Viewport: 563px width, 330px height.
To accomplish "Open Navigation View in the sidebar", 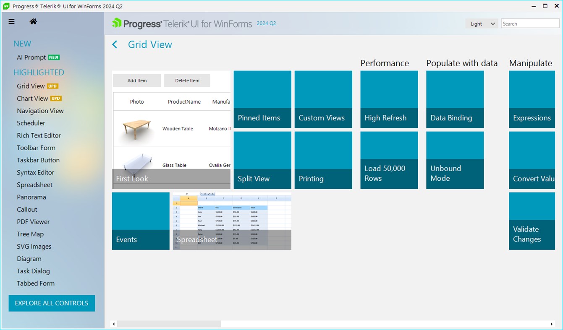I will pos(40,111).
